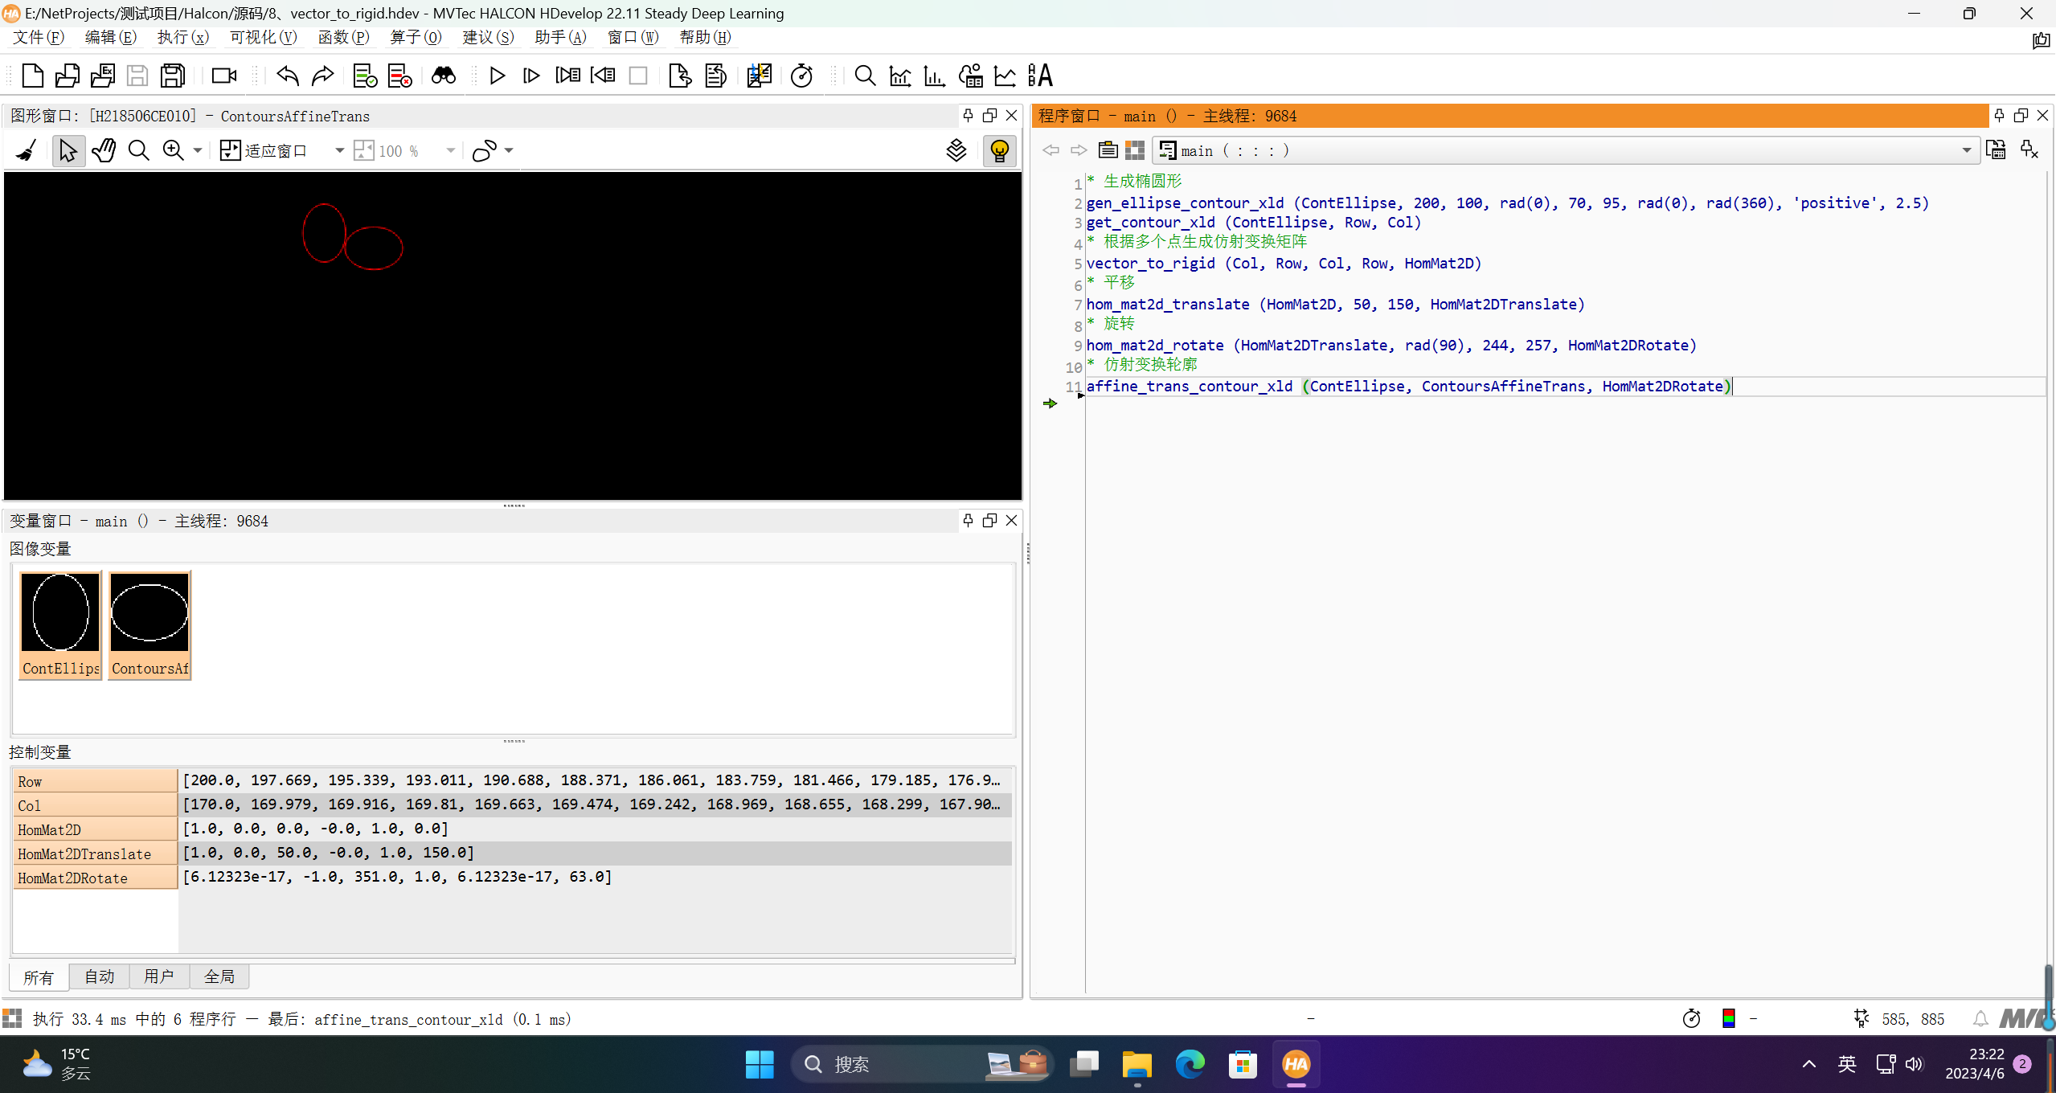The width and height of the screenshot is (2056, 1093).
Task: Click the Run program play icon
Action: 497,76
